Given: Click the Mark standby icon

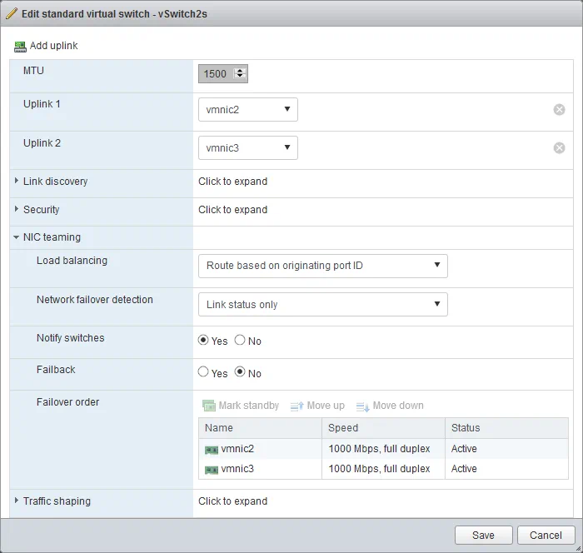Looking at the screenshot, I should pos(209,406).
